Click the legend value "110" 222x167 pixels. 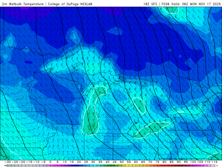pos(207,162)
